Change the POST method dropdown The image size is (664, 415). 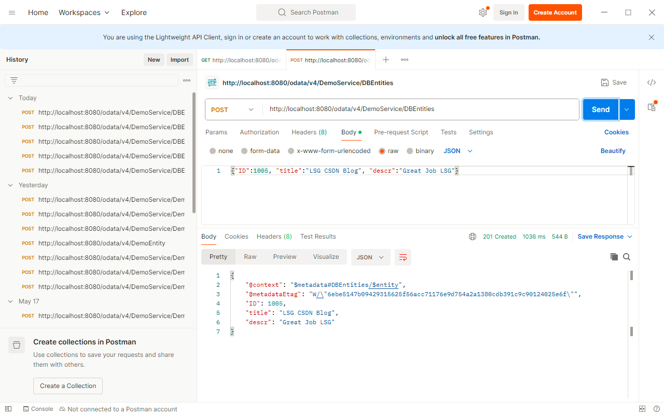pos(233,109)
